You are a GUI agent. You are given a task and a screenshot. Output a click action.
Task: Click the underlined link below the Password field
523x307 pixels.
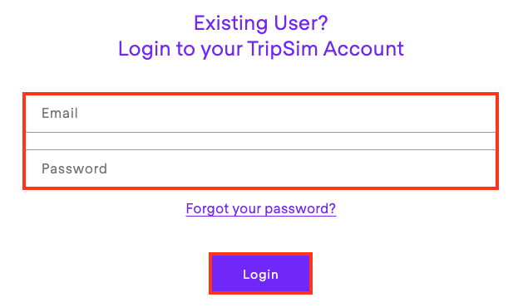tap(261, 209)
